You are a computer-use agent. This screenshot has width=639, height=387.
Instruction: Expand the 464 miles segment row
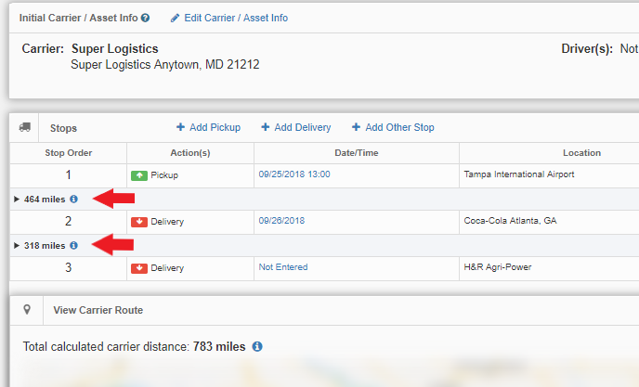[x=17, y=199]
